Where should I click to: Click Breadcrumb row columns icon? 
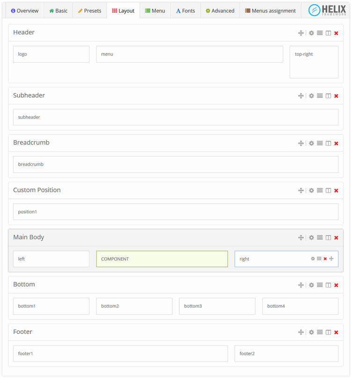328,144
